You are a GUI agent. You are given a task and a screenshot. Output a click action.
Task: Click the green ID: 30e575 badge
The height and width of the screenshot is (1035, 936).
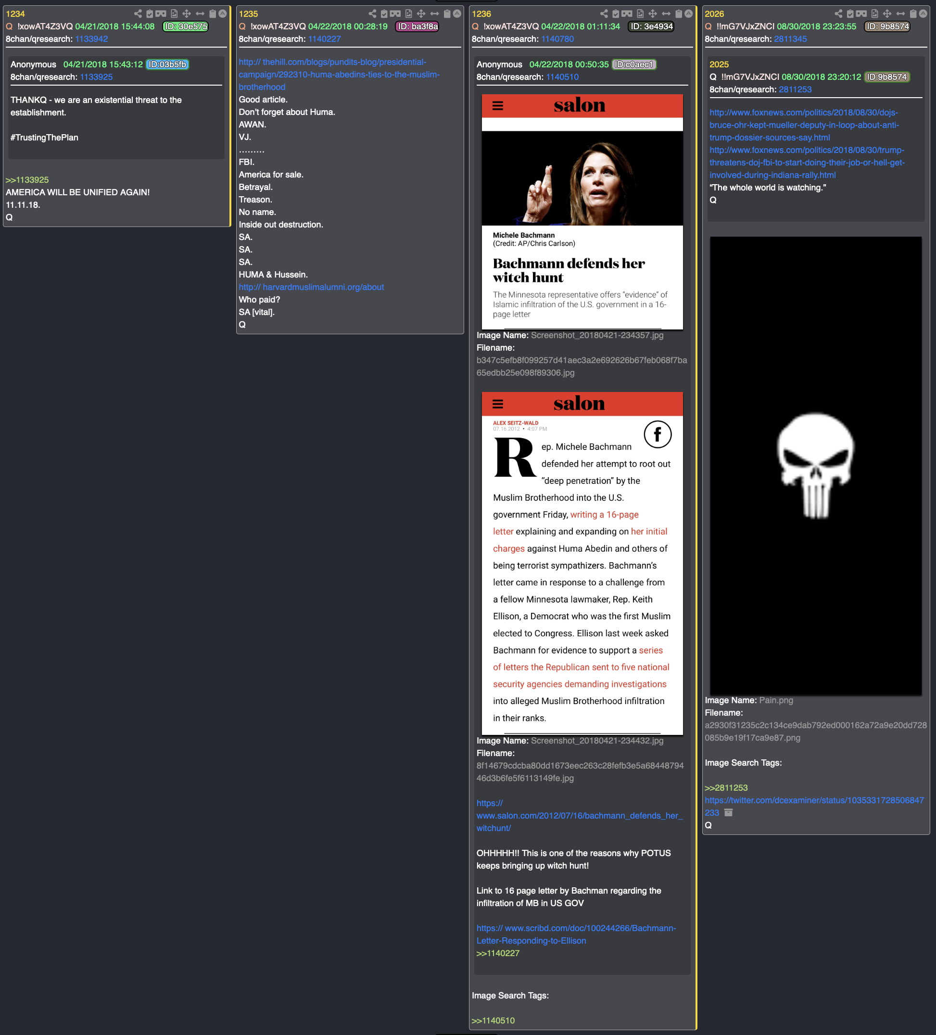pos(185,26)
